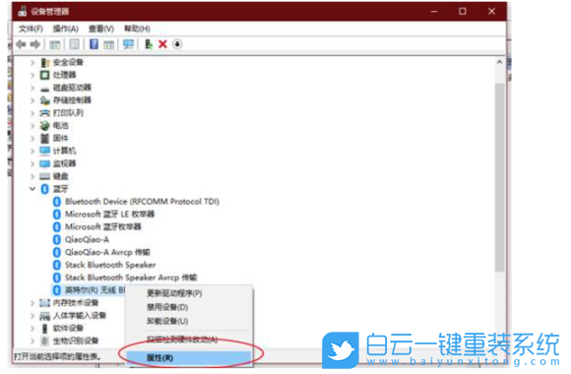Open the 查看(V) menu
Screen dimensions: 571x374
(101, 29)
